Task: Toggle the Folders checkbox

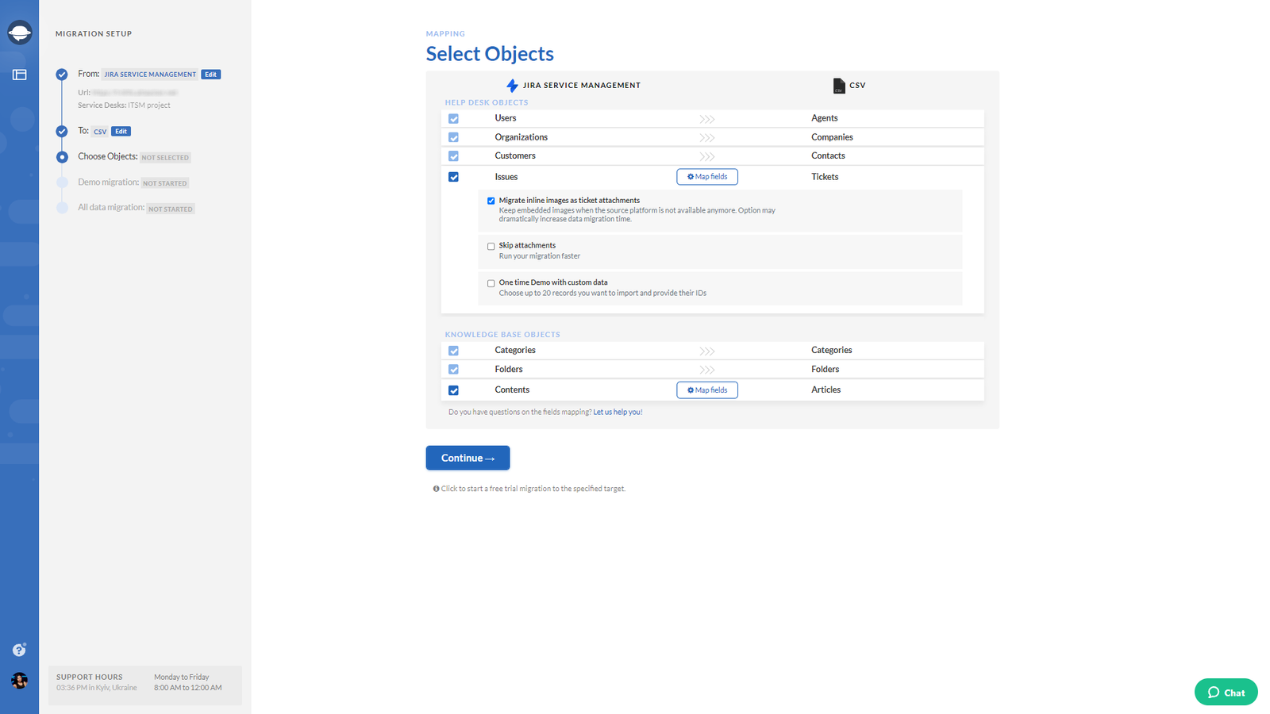Action: click(x=453, y=370)
